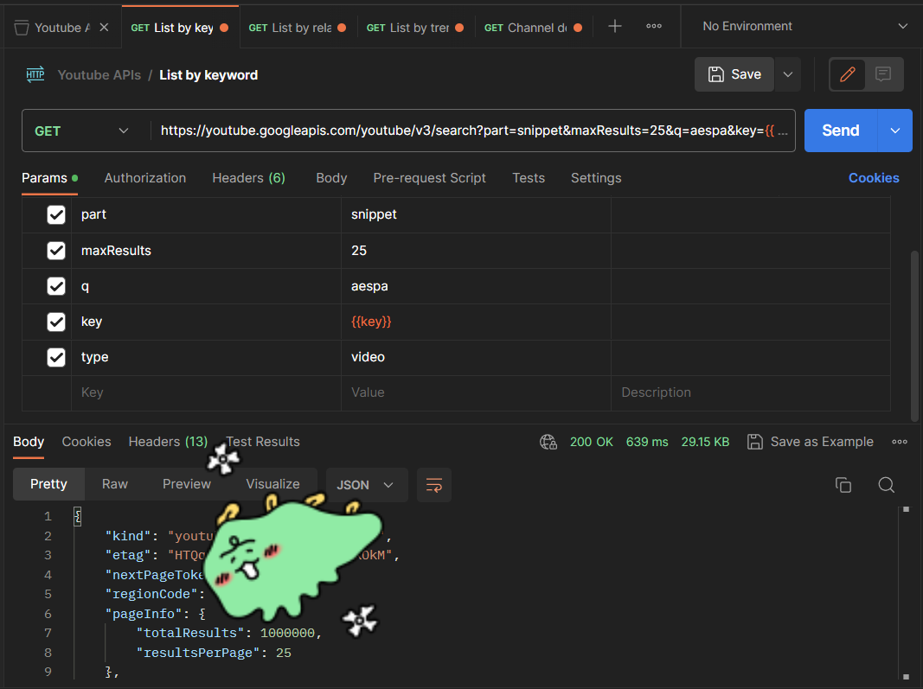
Task: Open the Params tab
Action: click(x=49, y=178)
